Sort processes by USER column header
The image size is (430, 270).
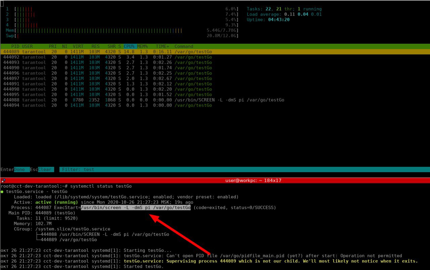tap(28, 46)
